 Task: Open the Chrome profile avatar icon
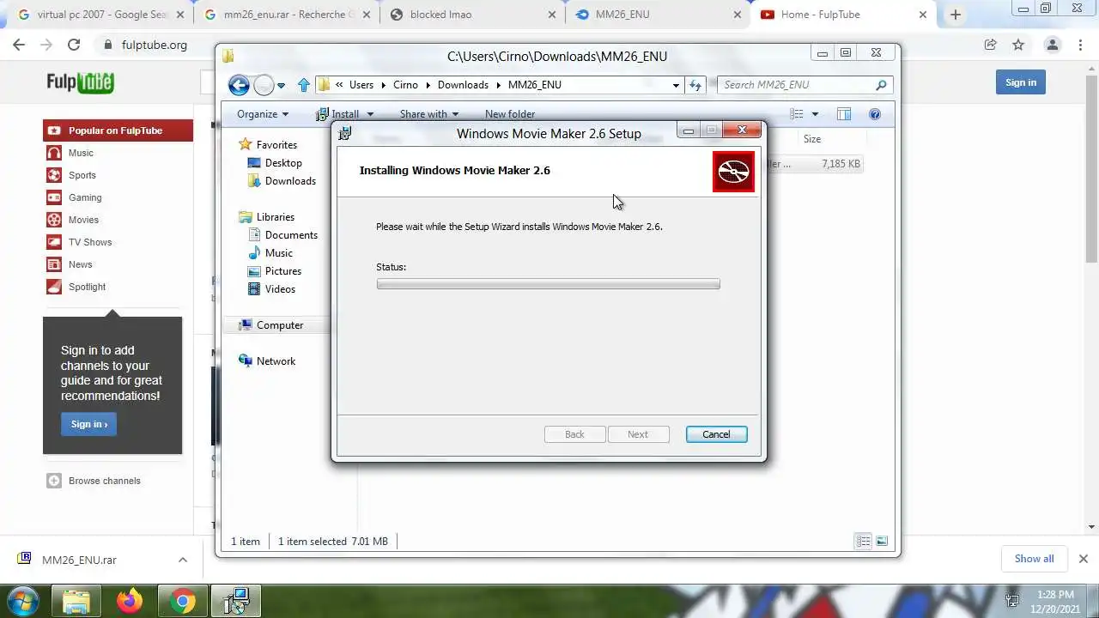tap(1052, 45)
